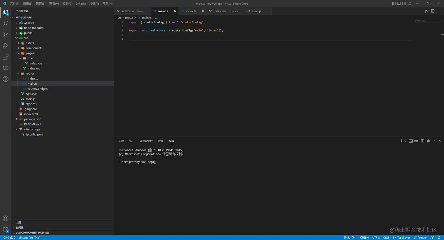Split the editor to the right
The width and height of the screenshot is (444, 240).
tap(433, 11)
